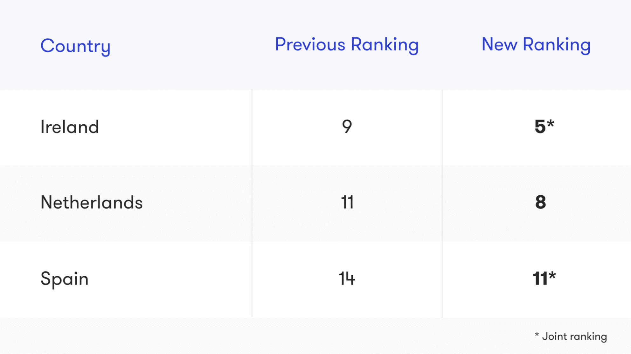Click the Previous Ranking column header
631x354 pixels.
click(347, 45)
